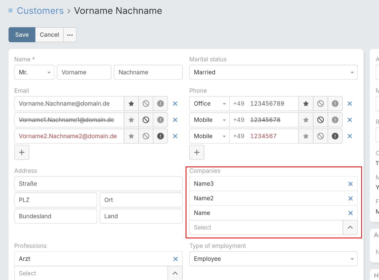379x280 pixels.
Task: Remove Arzt from Professions
Action: 176,259
